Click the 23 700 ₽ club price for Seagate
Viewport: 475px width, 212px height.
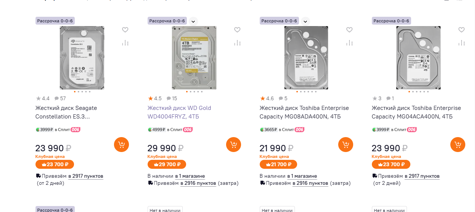pos(55,164)
